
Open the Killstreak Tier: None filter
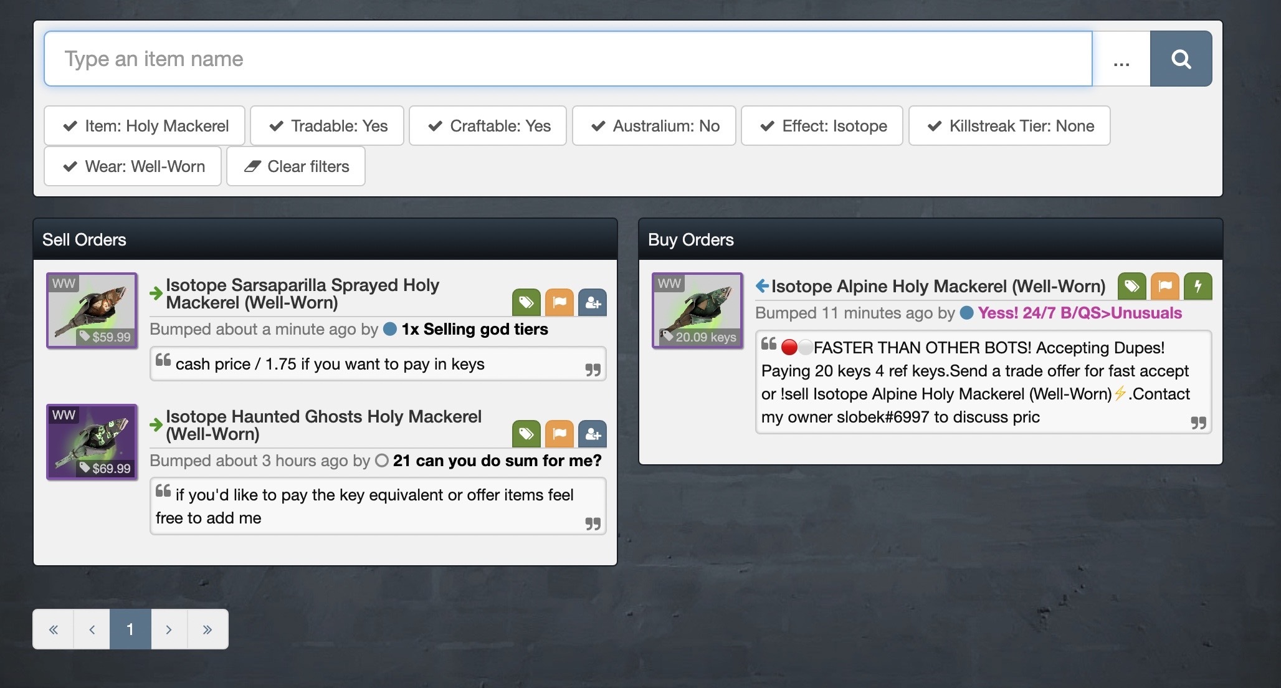coord(1009,126)
